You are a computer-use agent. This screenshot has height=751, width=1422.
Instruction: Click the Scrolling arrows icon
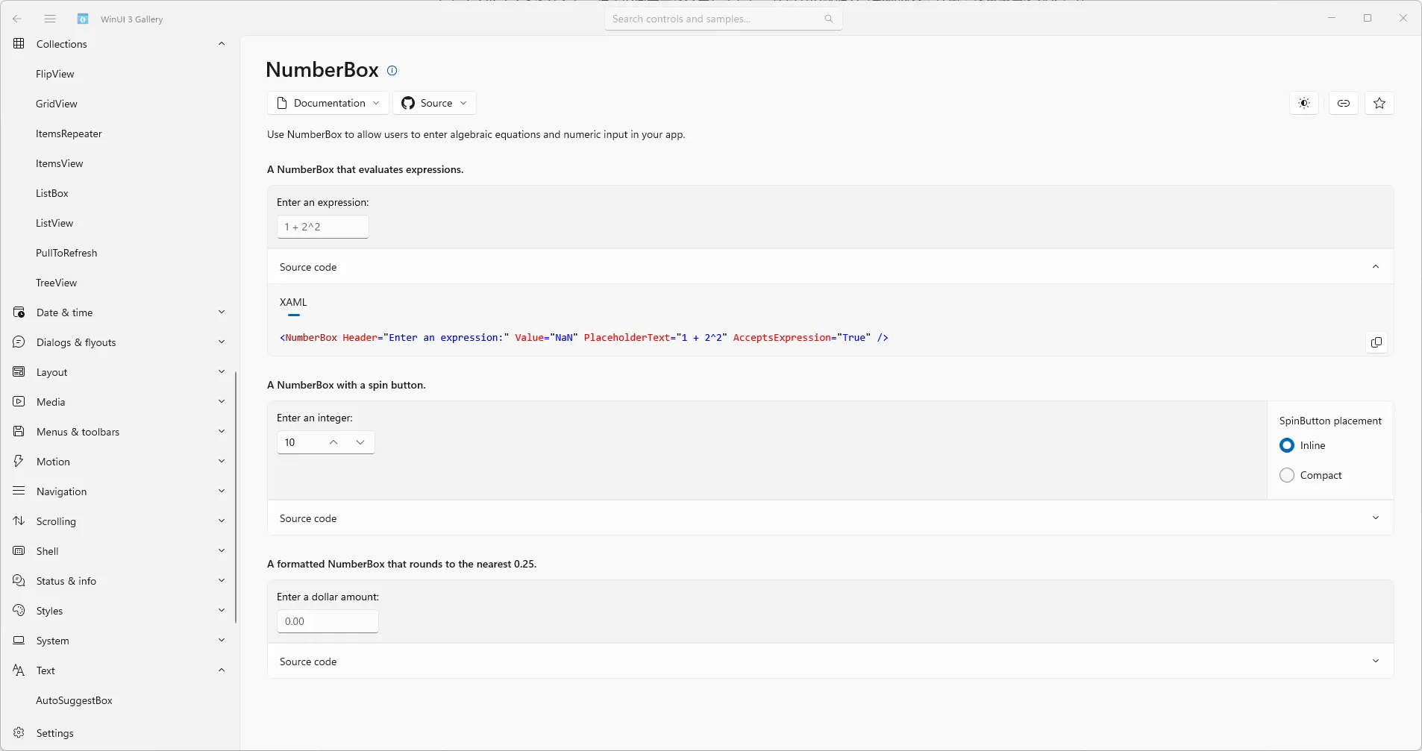19,521
